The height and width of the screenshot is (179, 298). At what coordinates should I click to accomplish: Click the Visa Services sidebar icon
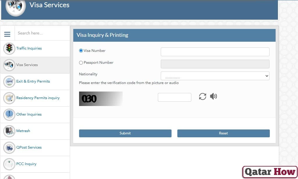(x=9, y=65)
